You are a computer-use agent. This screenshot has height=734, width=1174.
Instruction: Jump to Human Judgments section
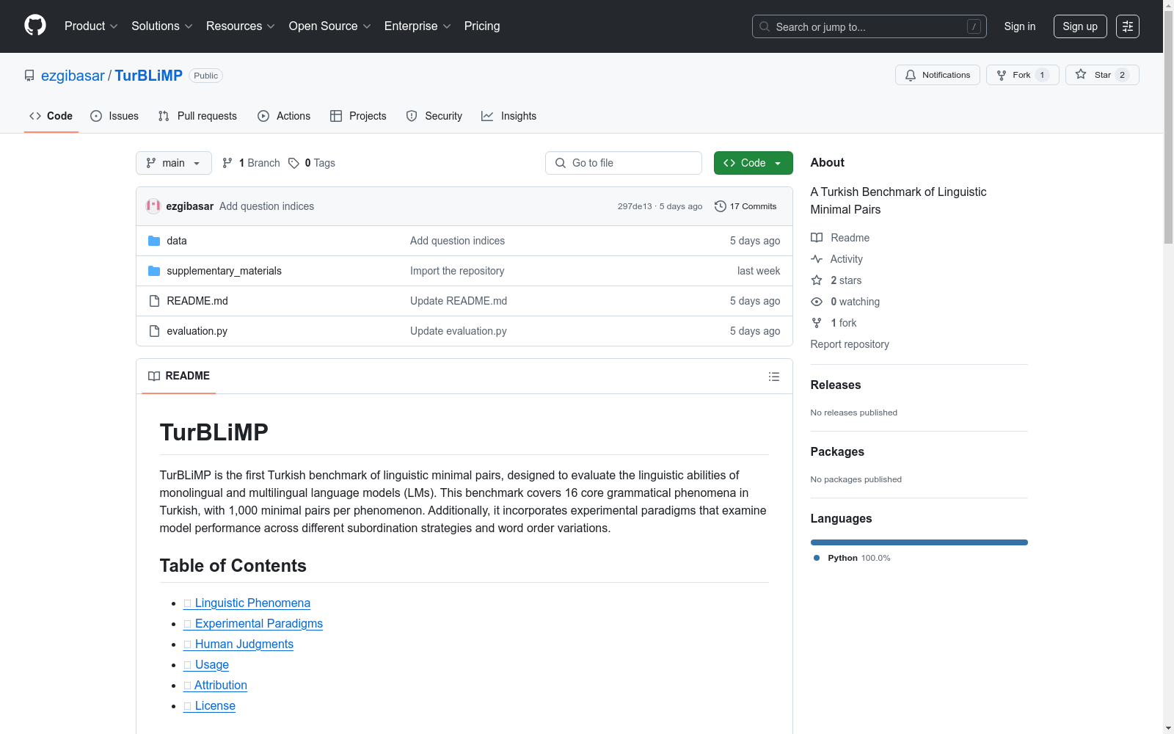(238, 644)
